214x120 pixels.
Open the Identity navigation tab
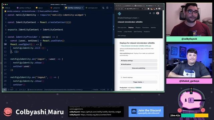click(153, 27)
